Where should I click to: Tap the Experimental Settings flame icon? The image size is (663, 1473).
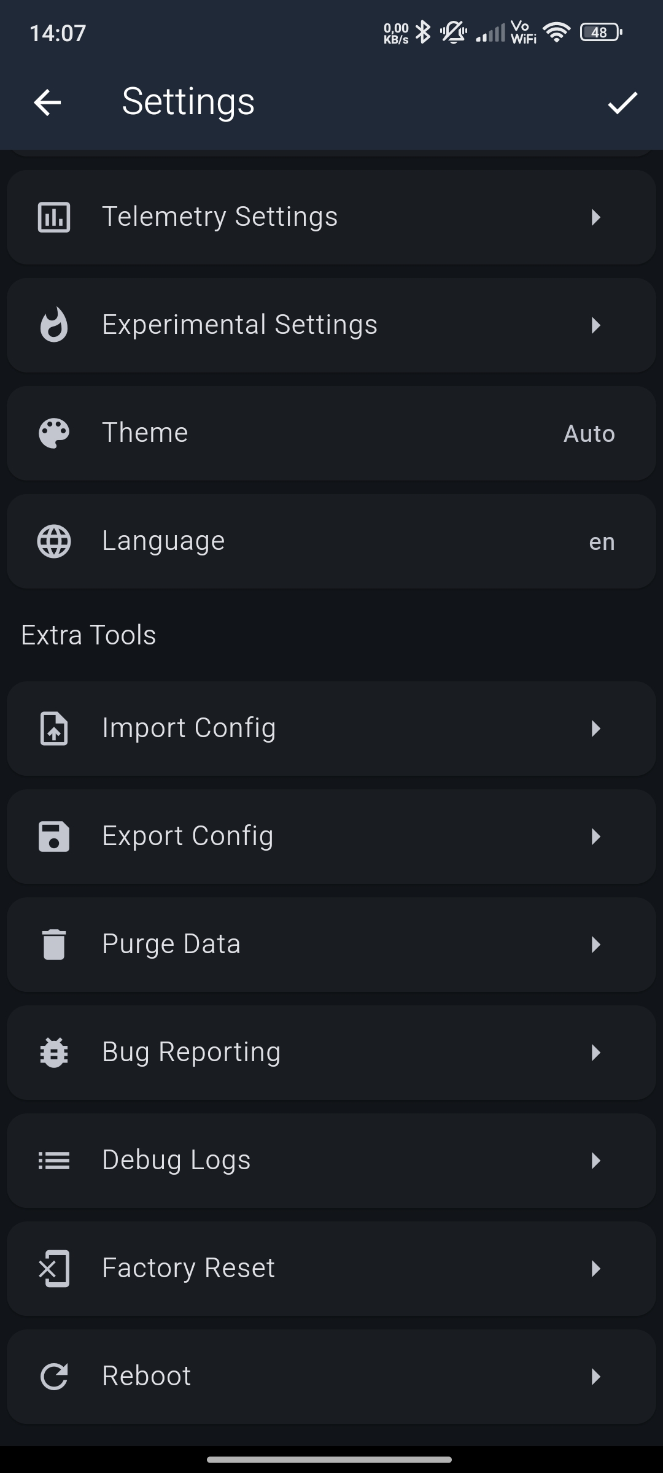54,325
